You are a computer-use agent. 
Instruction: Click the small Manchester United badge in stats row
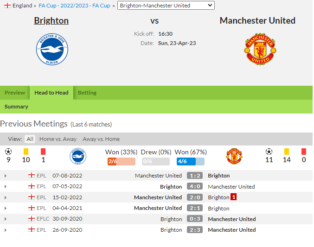click(x=234, y=156)
